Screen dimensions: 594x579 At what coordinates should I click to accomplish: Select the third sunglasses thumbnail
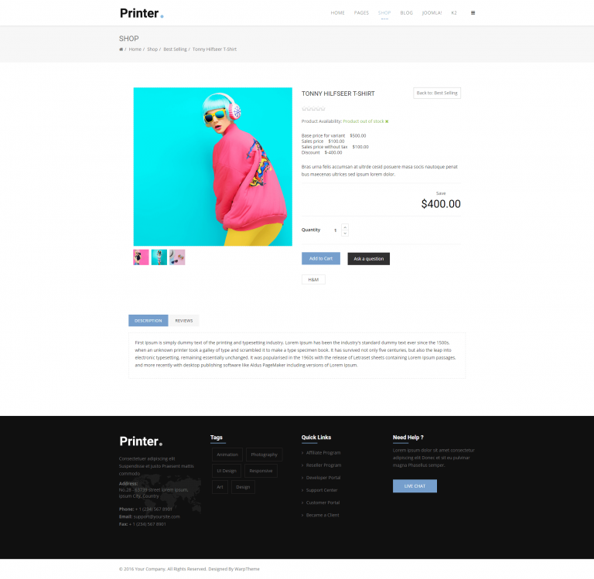(177, 257)
